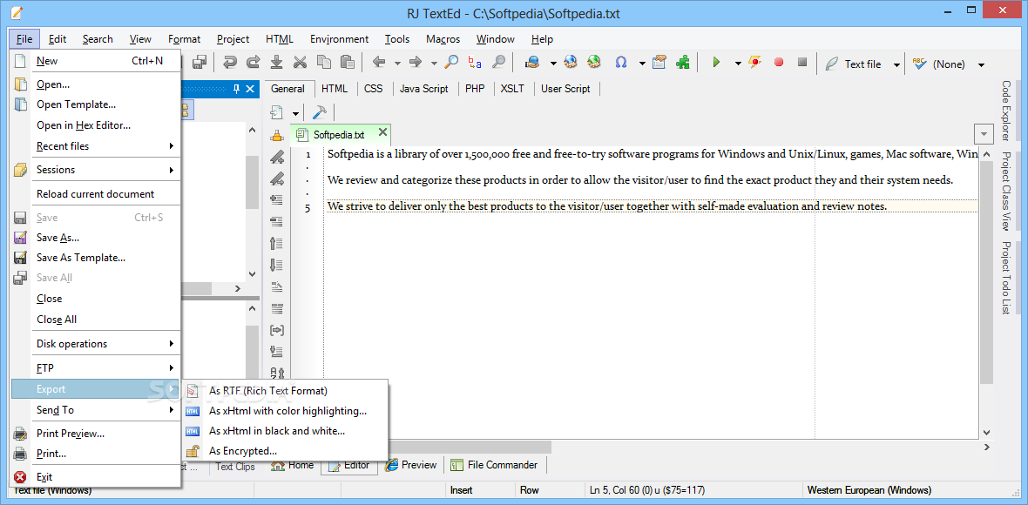Click Save As Template... in File menu
The image size is (1028, 505).
click(96, 258)
